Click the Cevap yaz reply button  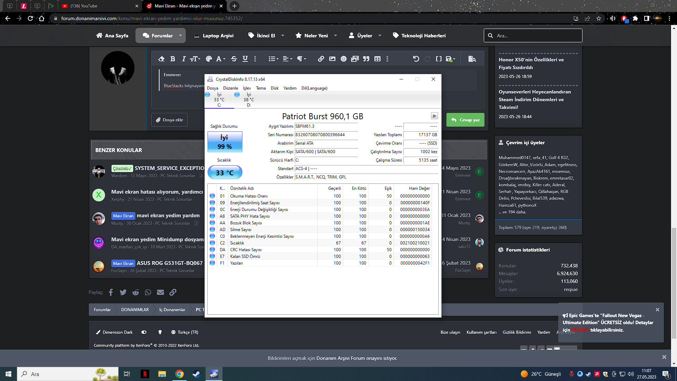tap(465, 120)
